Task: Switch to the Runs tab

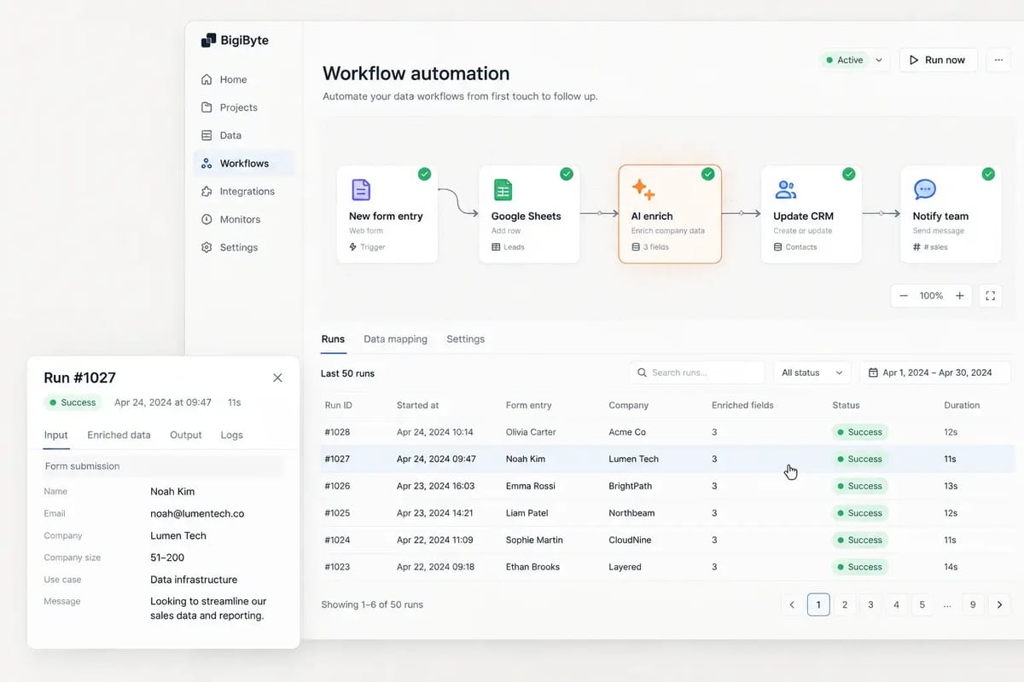Action: (333, 339)
